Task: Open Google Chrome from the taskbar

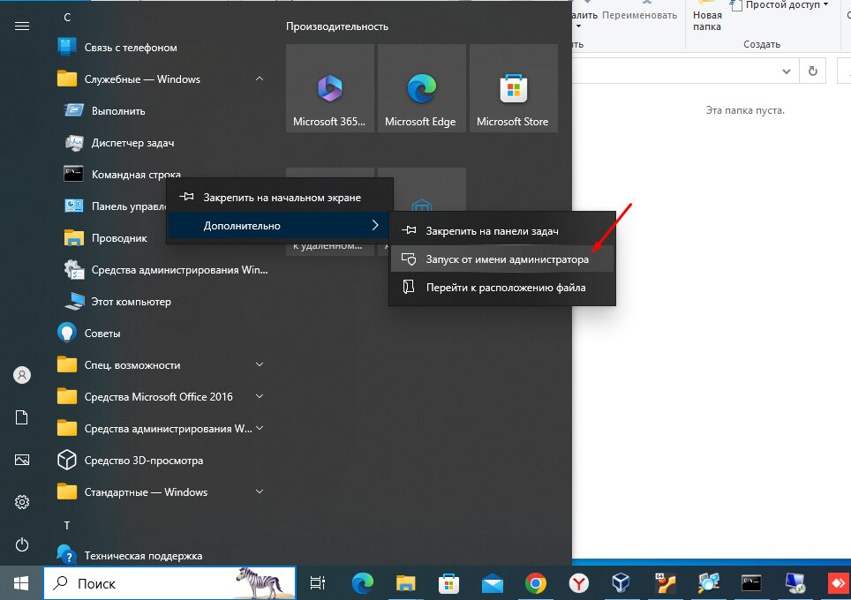Action: click(535, 583)
